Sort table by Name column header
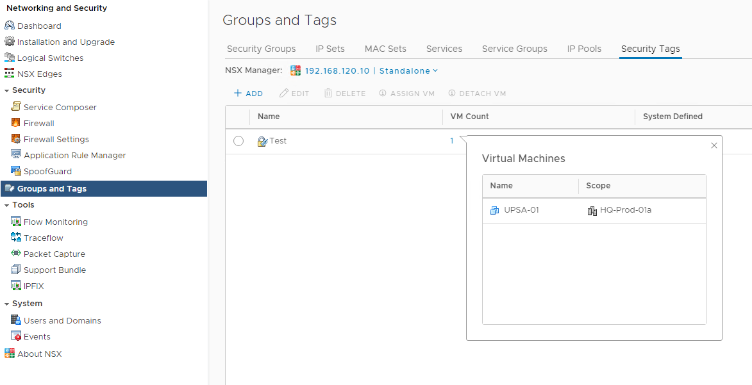Viewport: 752px width, 385px height. pyautogui.click(x=269, y=117)
